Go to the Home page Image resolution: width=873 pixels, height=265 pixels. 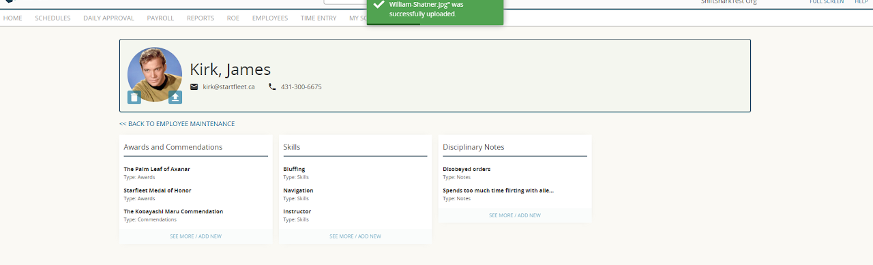pos(13,18)
